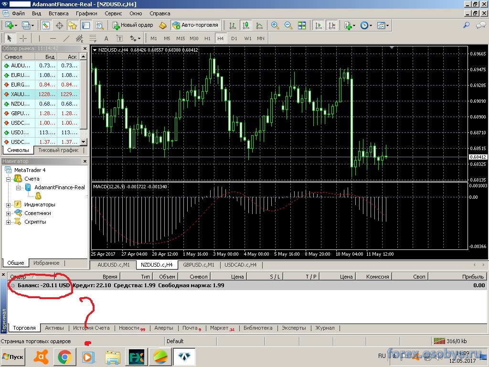Select the crosshair tool
The width and height of the screenshot is (489, 367).
pyautogui.click(x=23, y=38)
